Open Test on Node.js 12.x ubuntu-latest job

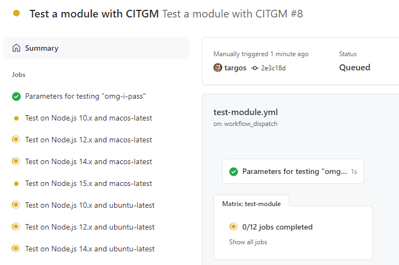[x=90, y=227]
